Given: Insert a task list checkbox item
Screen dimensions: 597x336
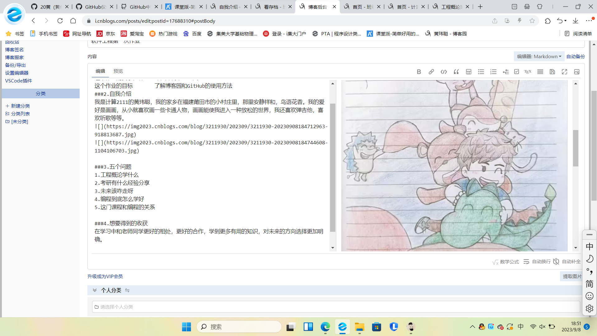Looking at the screenshot, I should tap(517, 72).
